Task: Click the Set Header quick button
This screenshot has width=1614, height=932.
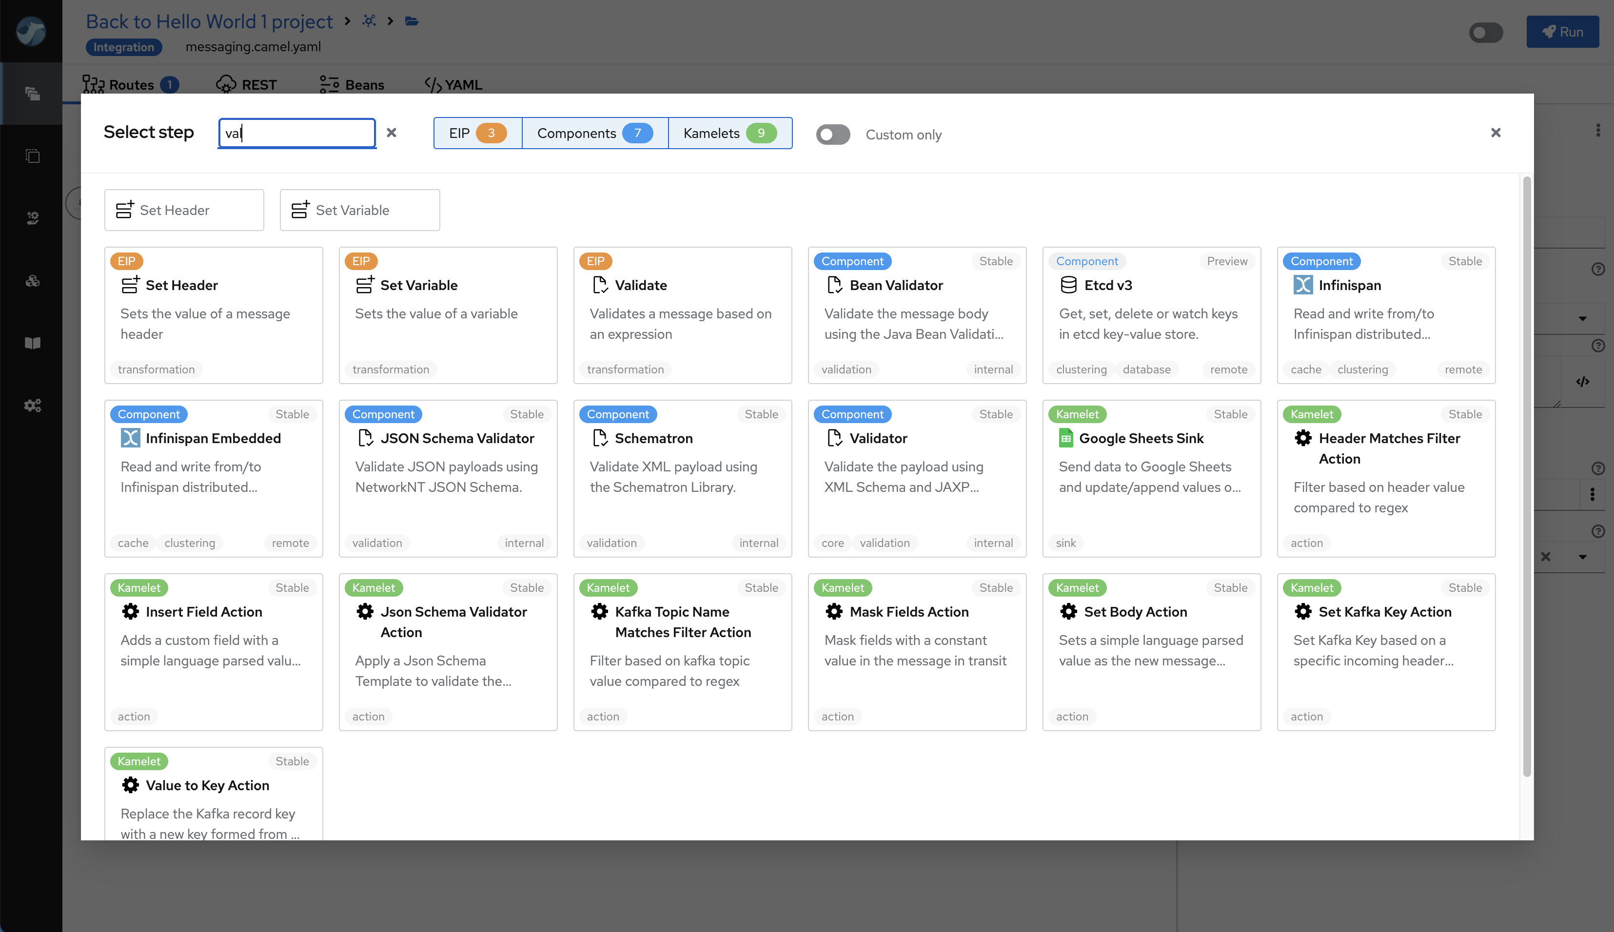Action: (x=184, y=210)
